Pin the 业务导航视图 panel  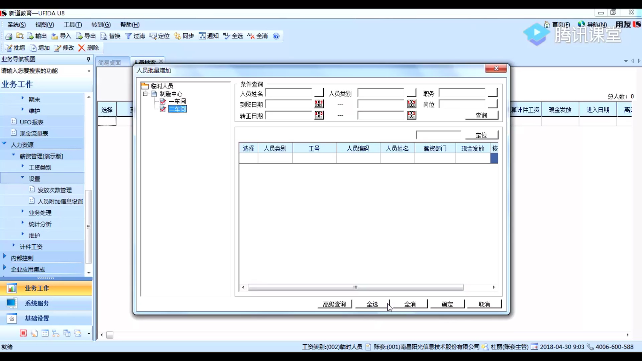(88, 59)
